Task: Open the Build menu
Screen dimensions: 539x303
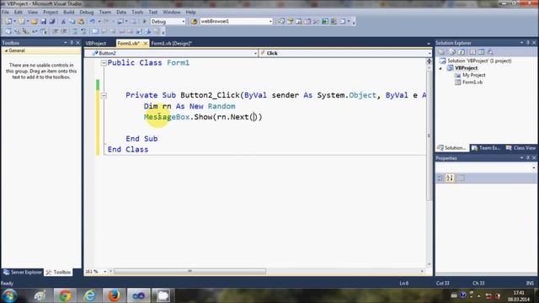Action: pos(69,12)
